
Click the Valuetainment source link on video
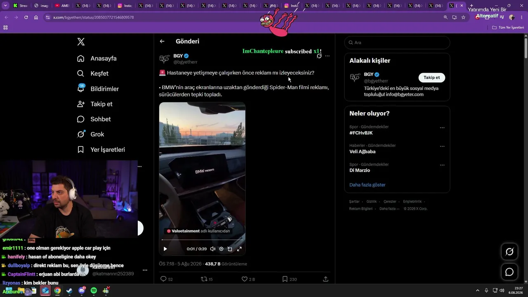click(x=186, y=231)
